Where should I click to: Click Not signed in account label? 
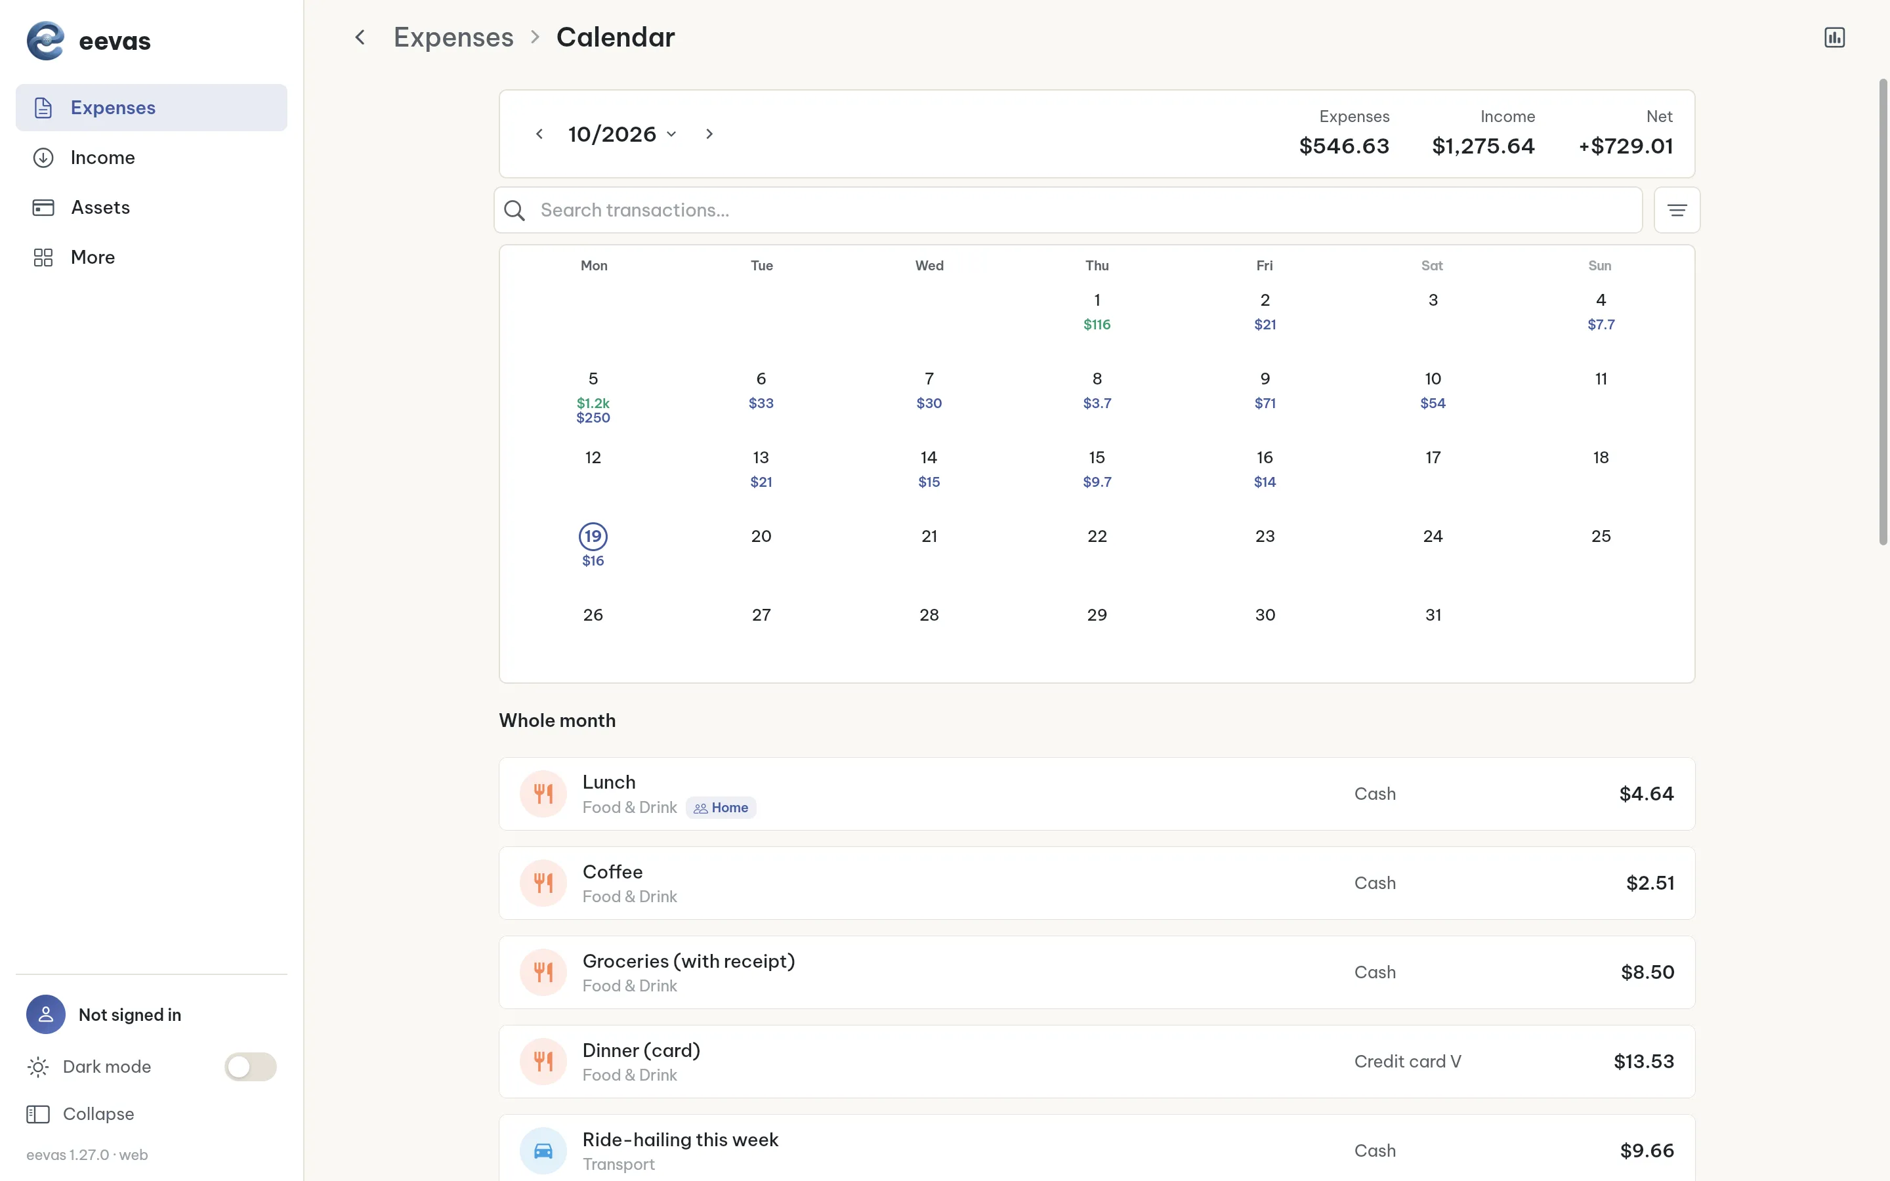130,1014
